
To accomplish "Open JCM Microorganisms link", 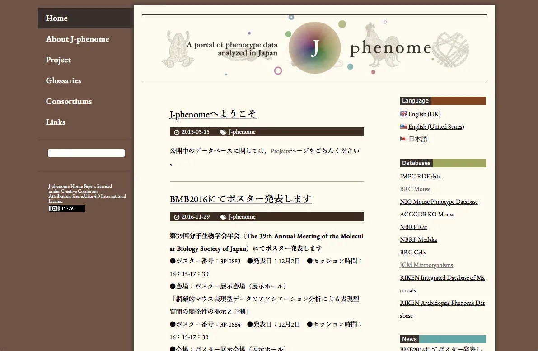I will point(426,265).
